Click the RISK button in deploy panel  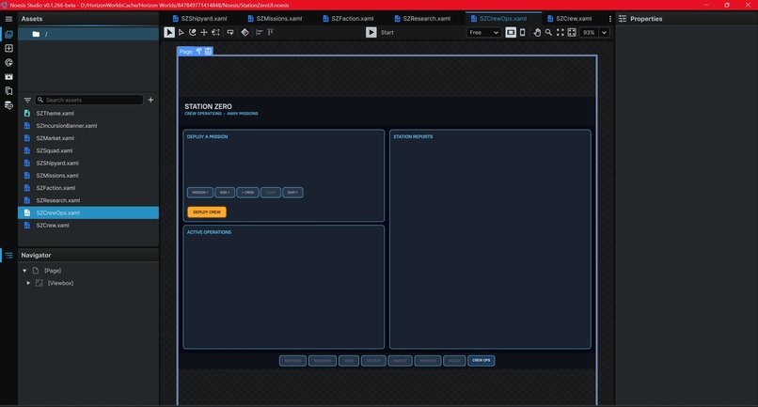click(225, 193)
